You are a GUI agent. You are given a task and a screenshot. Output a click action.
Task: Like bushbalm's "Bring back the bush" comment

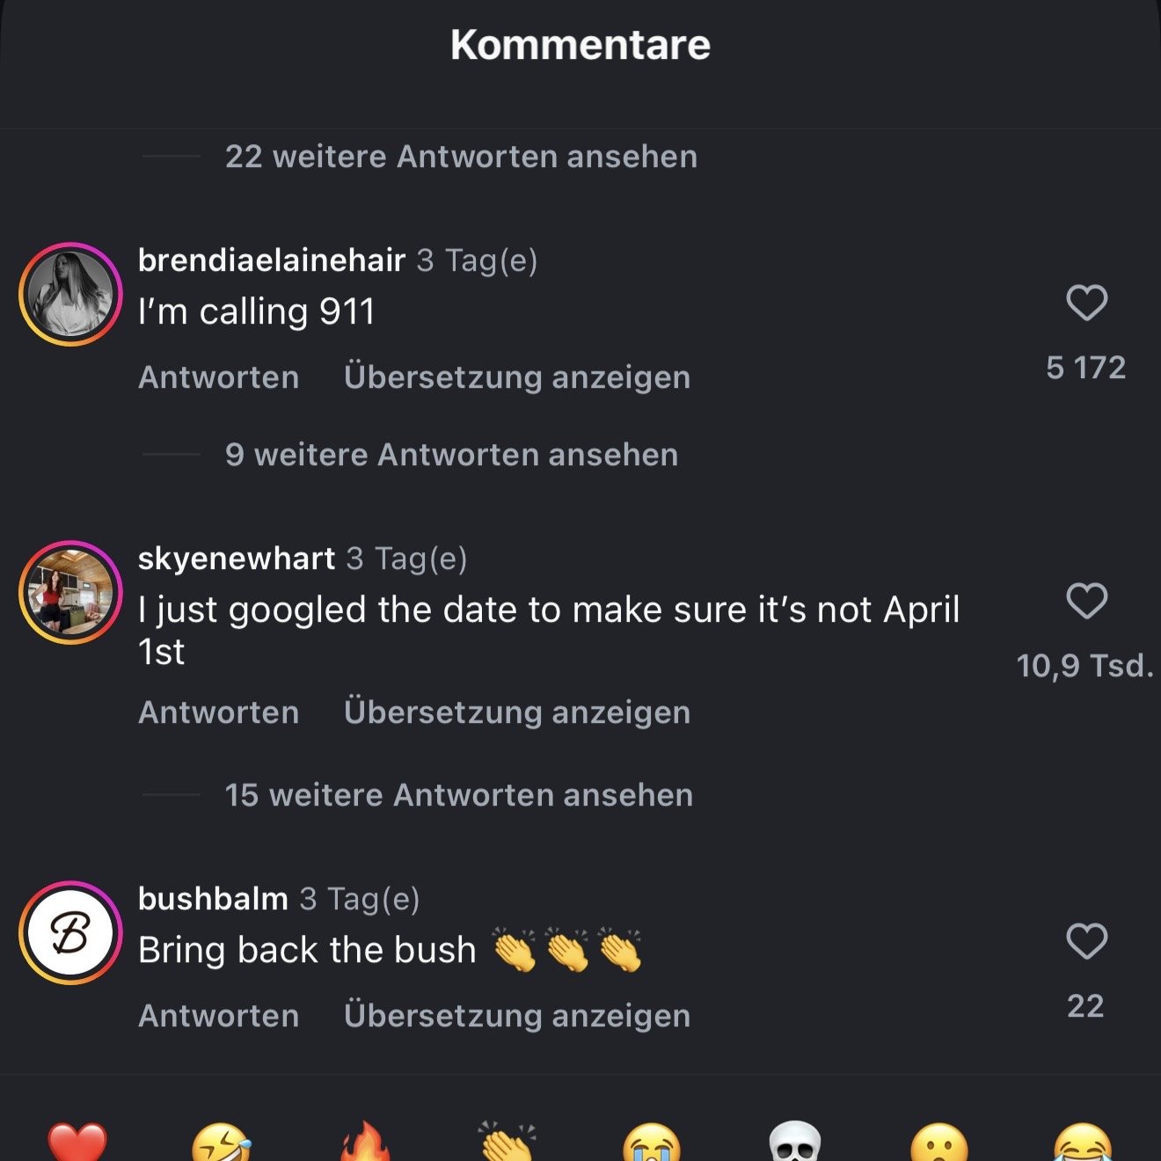[x=1086, y=942]
